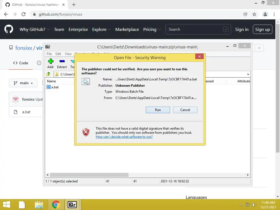Click fonsixx commit author avatar
This screenshot has width=280, height=210.
coord(16,99)
